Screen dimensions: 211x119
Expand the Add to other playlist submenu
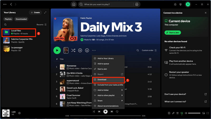coord(108,95)
